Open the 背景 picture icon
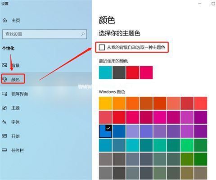This screenshot has height=180, width=216. pyautogui.click(x=4, y=65)
